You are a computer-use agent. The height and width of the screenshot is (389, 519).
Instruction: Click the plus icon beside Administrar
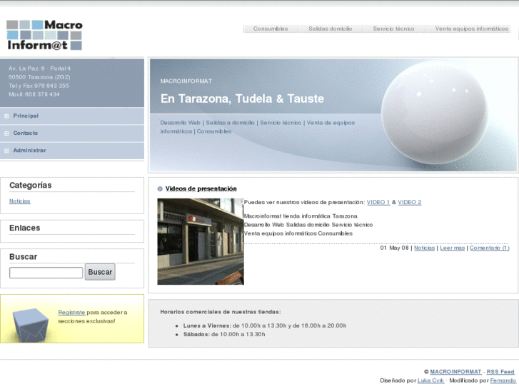(x=6, y=151)
